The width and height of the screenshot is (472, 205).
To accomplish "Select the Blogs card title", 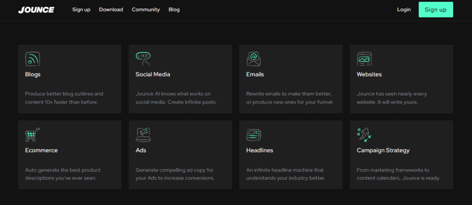I will click(33, 74).
